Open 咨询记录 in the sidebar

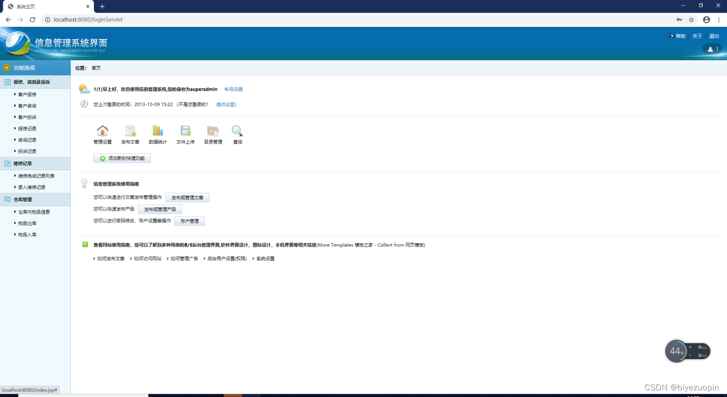27,140
